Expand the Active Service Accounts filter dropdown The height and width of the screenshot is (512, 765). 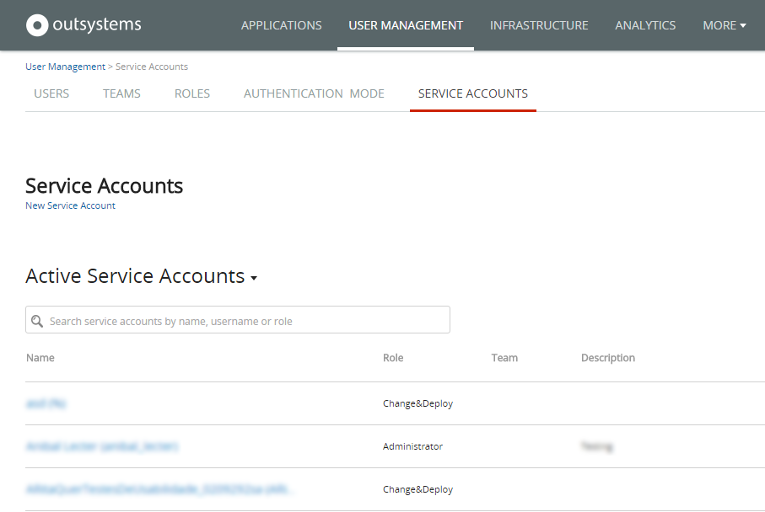254,278
